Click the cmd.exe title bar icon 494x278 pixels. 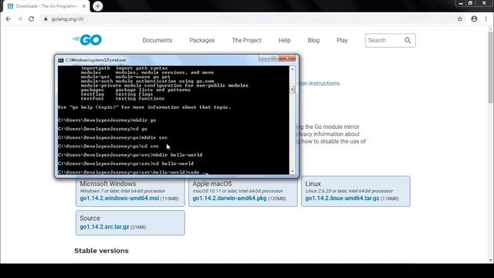point(61,60)
